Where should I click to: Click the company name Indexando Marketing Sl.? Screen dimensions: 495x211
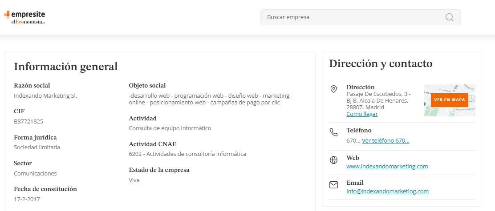click(45, 96)
